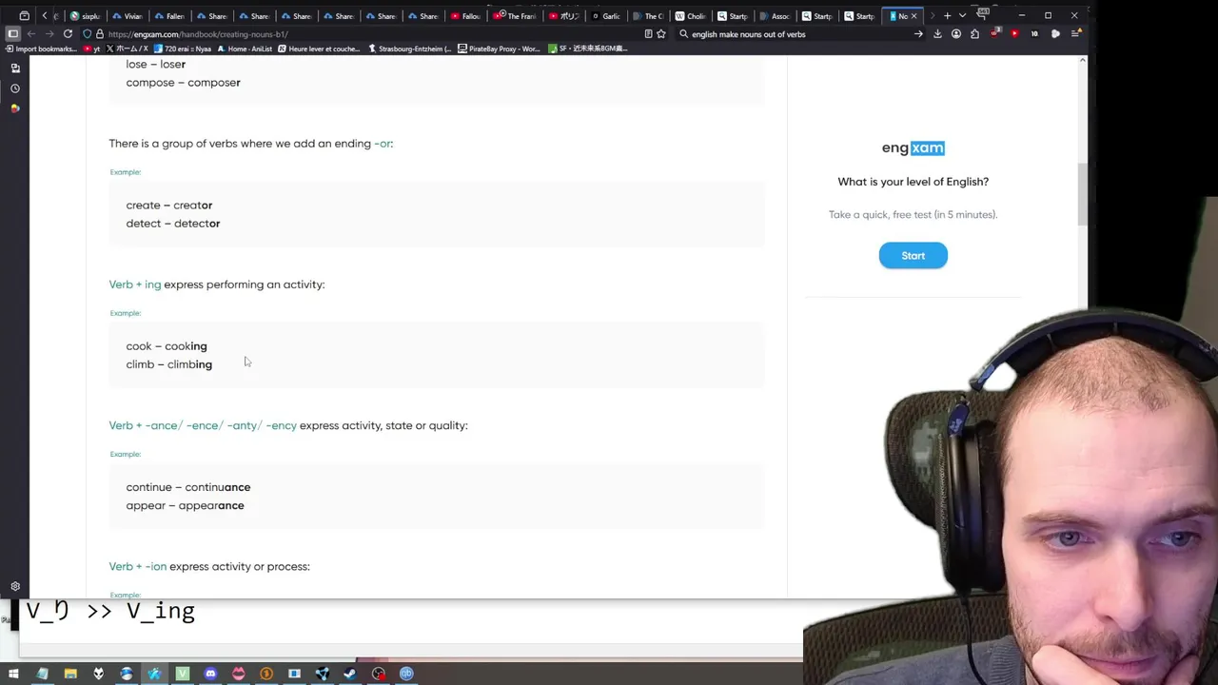Open the uBlock Origin extension
1218x685 pixels.
point(994,34)
